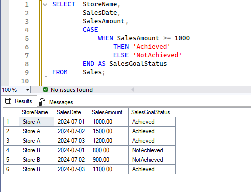Select row 1 via its row header
Screen dimensions: 251x192
11,122
